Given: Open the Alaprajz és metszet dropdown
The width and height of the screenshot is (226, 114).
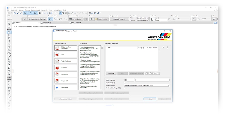Looking at the screenshot, I should click(x=119, y=19).
